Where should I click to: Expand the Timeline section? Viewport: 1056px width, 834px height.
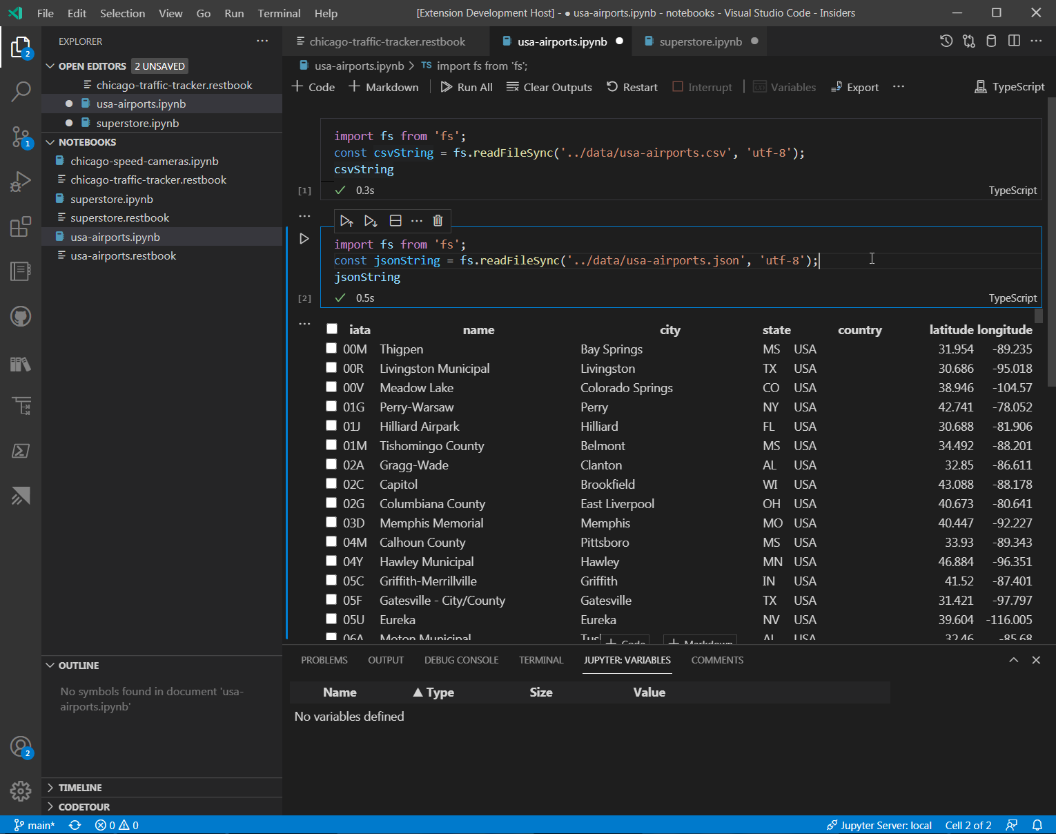pos(50,787)
